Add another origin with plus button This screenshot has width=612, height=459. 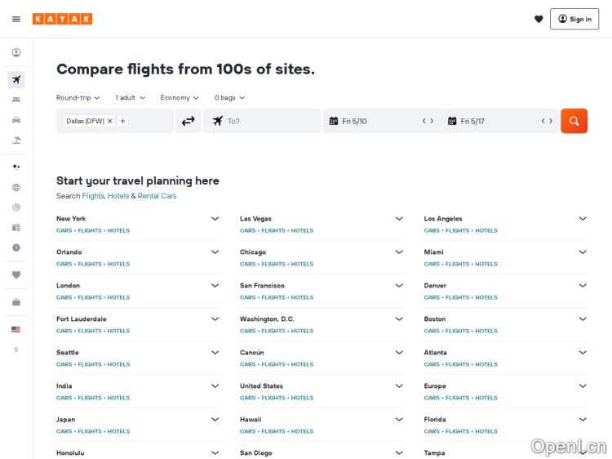tap(123, 121)
